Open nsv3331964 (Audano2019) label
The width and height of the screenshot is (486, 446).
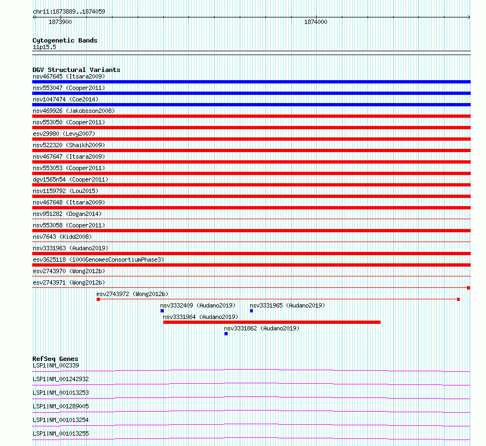click(200, 317)
